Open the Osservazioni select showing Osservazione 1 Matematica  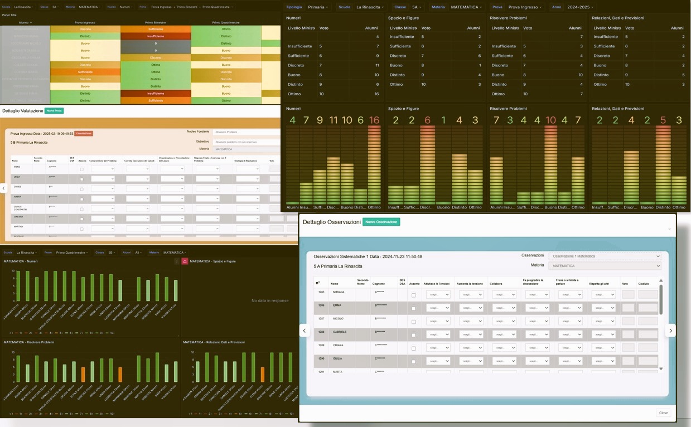coord(605,256)
